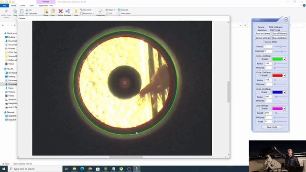The height and width of the screenshot is (172, 306).
Task: Expand the address bar history dropdown
Action: [x=240, y=25]
